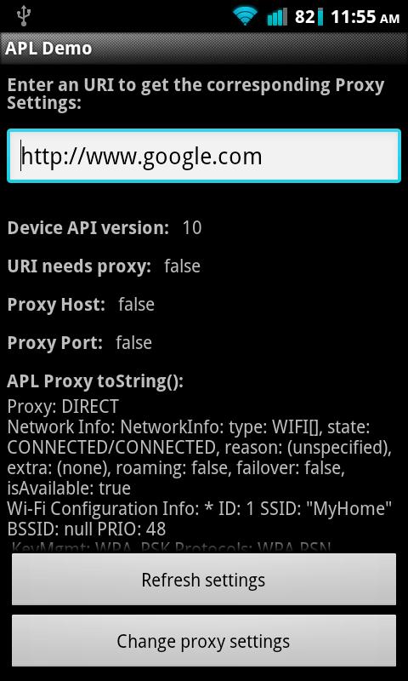408x681 pixels.
Task: Tap the BSSID: null PRIO: 48 line
Action: (87, 529)
